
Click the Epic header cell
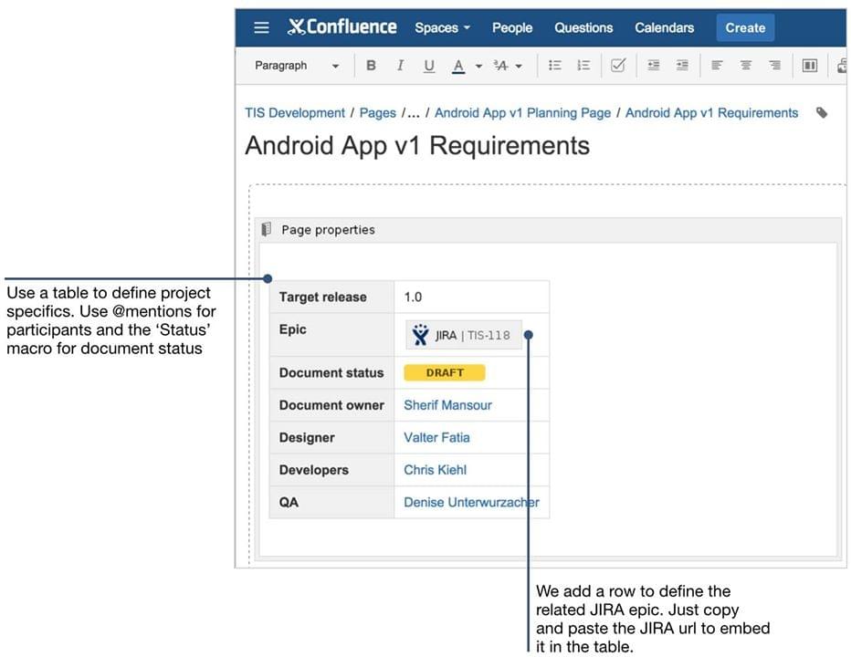click(332, 335)
